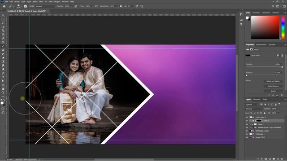Select the Lasso tool
287x161 pixels.
click(3, 23)
